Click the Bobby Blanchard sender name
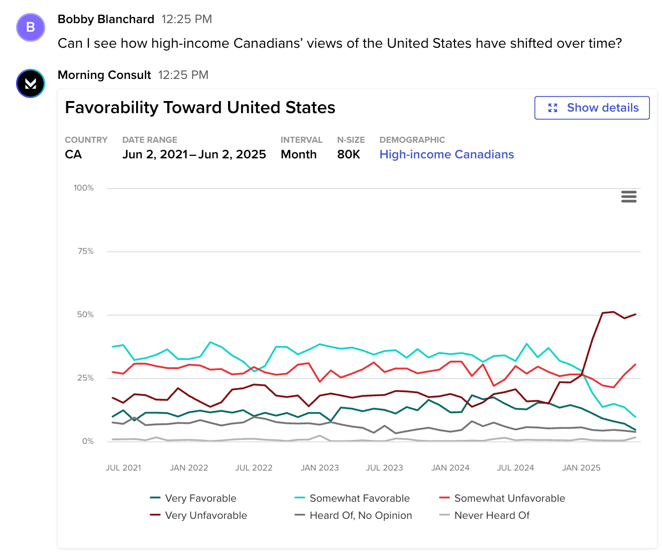 (106, 19)
